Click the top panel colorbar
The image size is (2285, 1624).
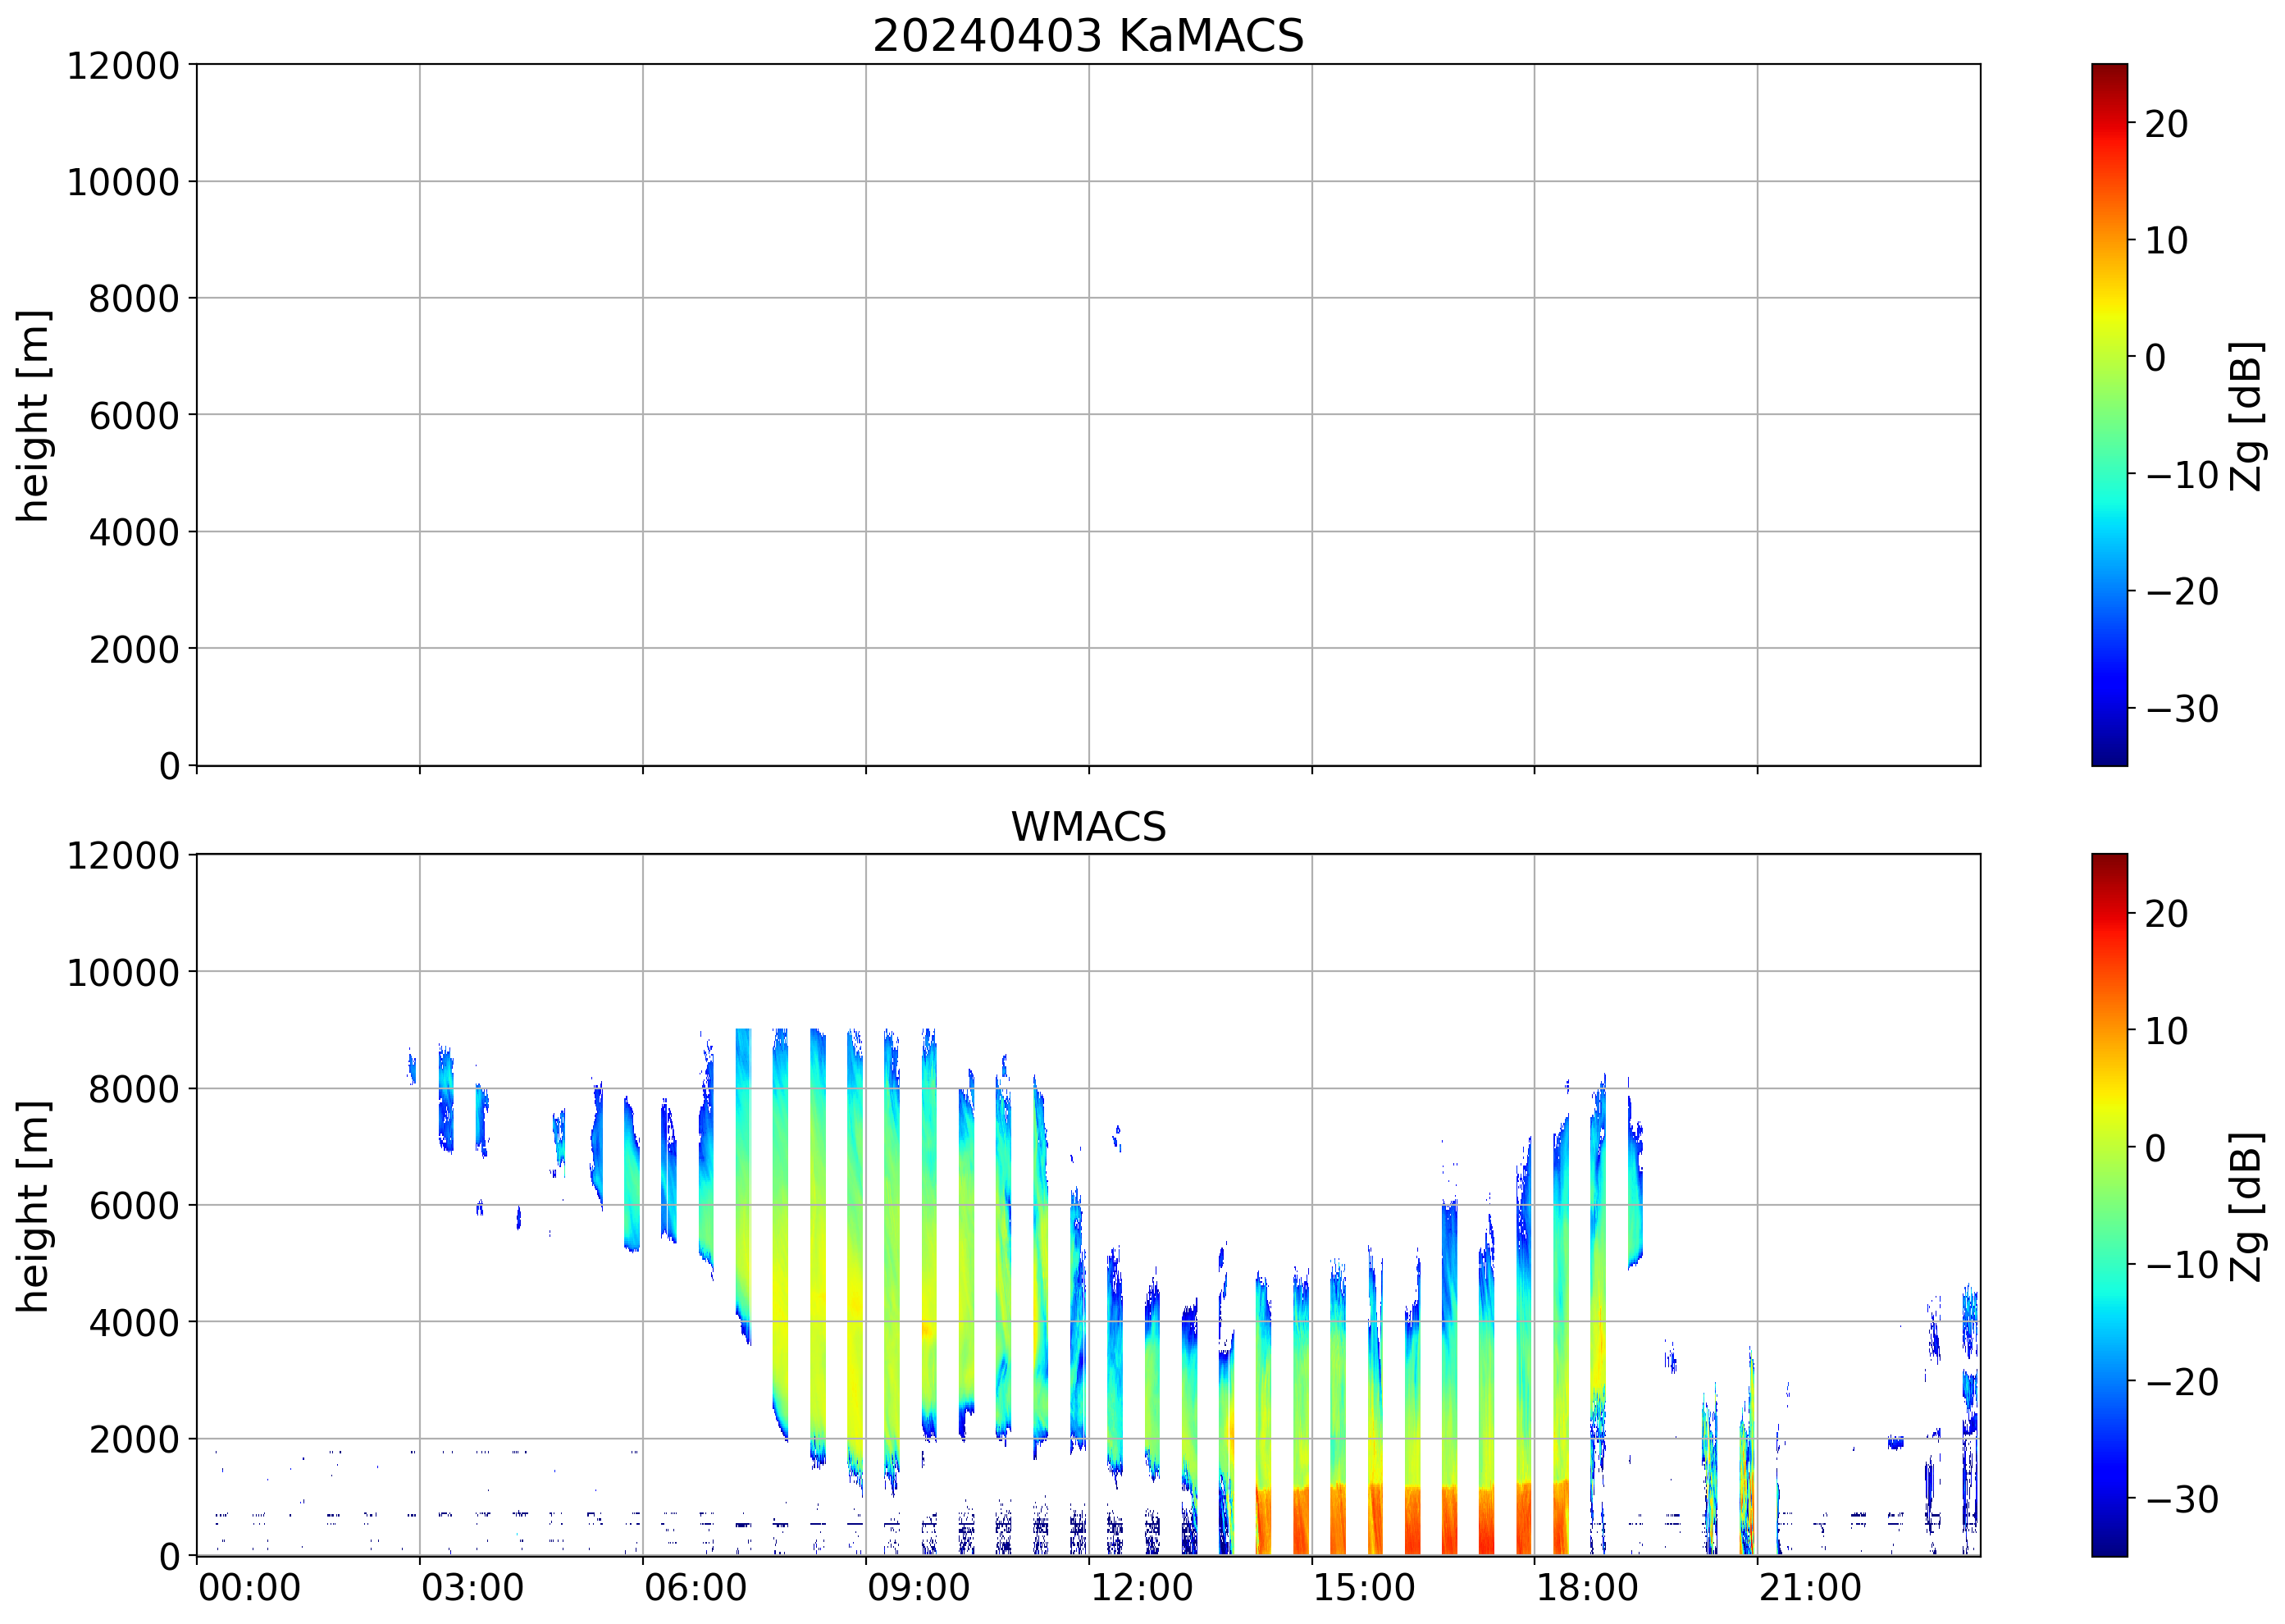click(2109, 415)
